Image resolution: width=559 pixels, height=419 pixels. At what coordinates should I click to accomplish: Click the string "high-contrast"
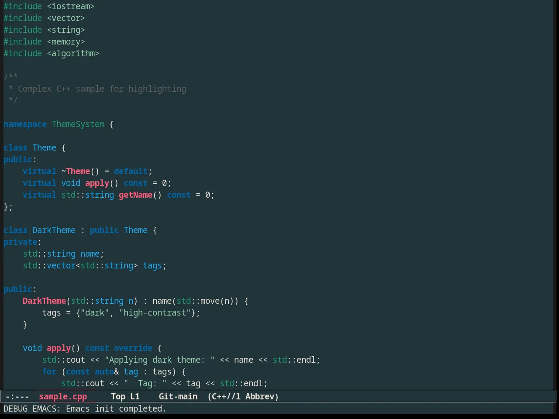pyautogui.click(x=155, y=313)
